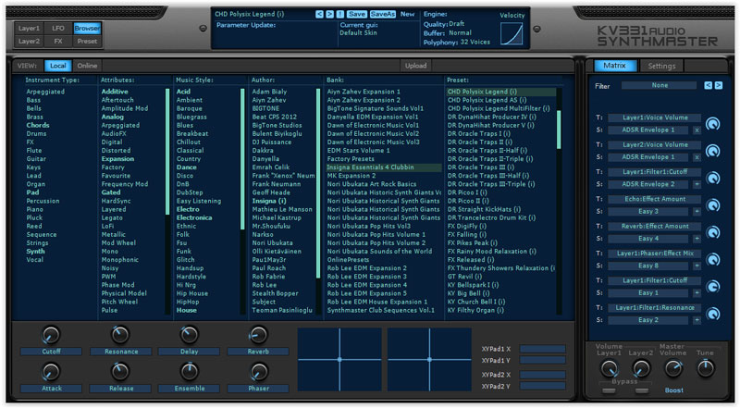Click the Tune knob

[x=707, y=368]
